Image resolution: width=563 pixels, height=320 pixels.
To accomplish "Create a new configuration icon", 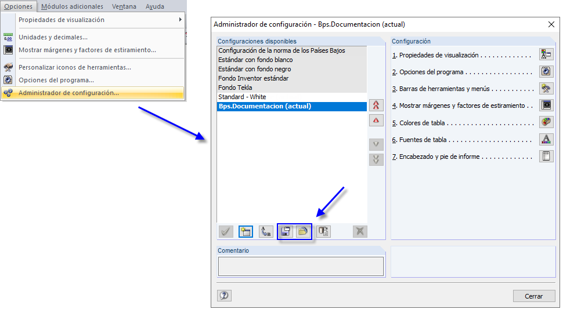I will click(246, 231).
